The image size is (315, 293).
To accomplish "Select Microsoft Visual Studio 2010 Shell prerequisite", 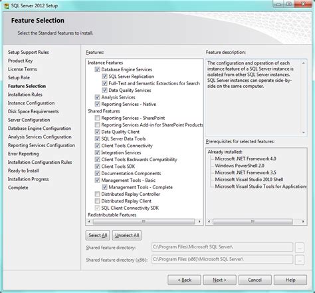I will point(249,179).
